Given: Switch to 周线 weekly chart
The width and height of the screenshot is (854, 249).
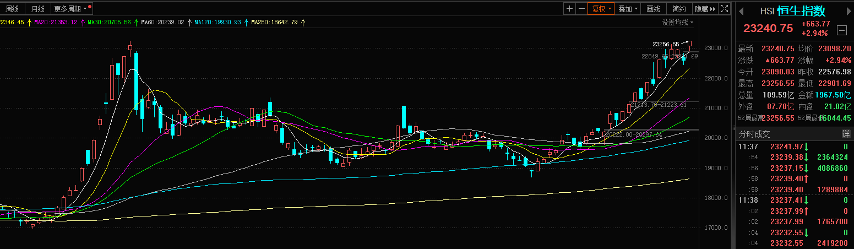Looking at the screenshot, I should 12,9.
